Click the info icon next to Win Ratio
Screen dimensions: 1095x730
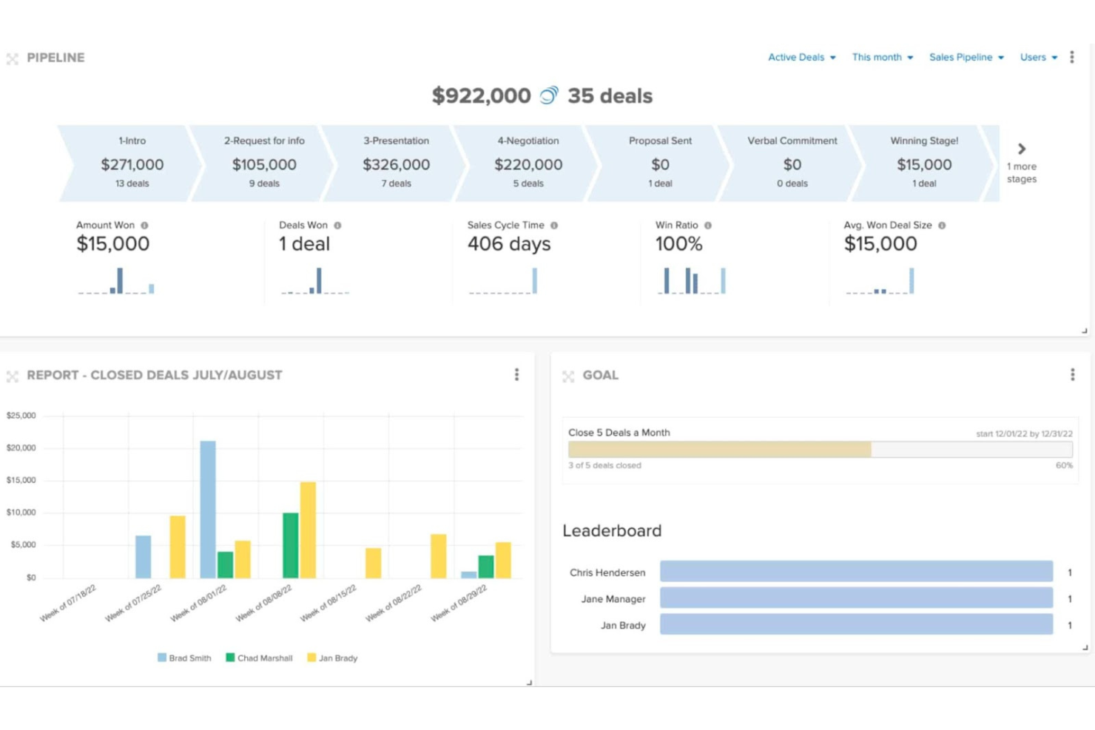(x=708, y=226)
